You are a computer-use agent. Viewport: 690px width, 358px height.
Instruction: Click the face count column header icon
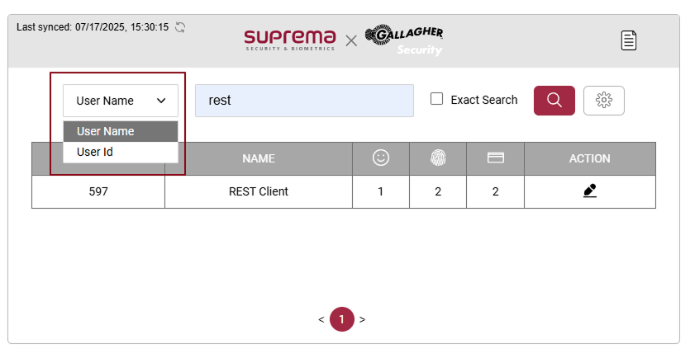coord(380,158)
